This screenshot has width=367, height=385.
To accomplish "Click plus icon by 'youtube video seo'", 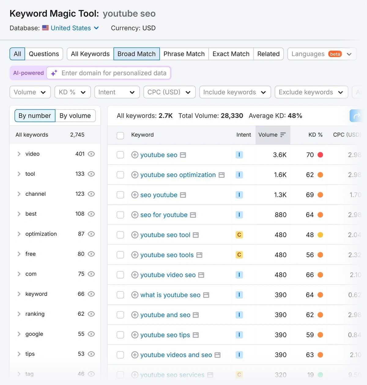I will [x=135, y=275].
